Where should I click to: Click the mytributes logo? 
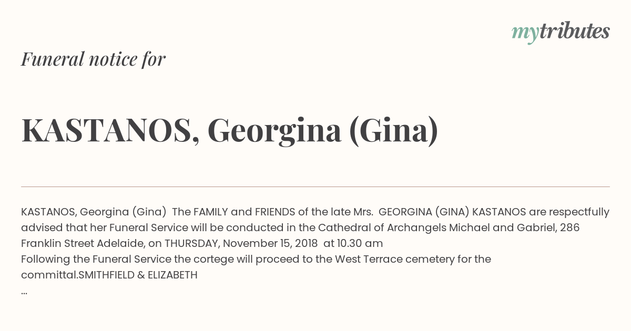tap(561, 32)
